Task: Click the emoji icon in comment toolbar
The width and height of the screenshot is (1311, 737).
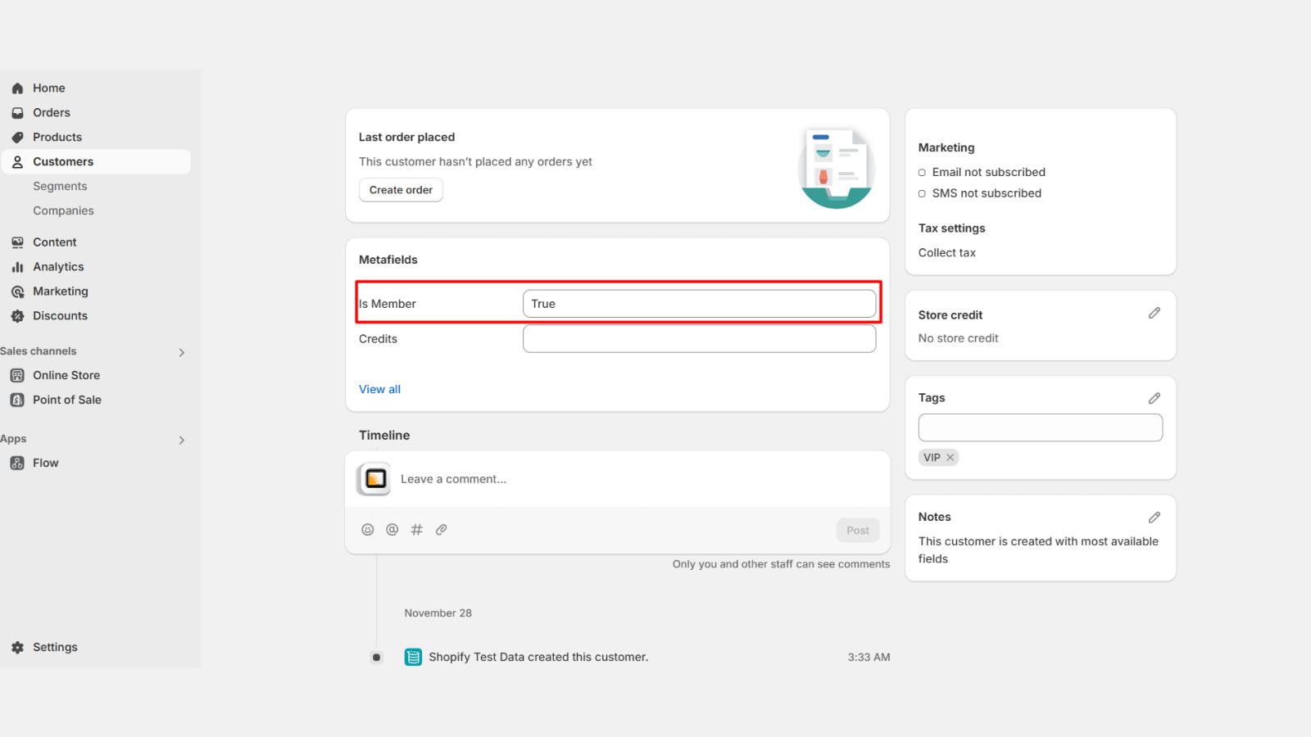Action: [368, 530]
